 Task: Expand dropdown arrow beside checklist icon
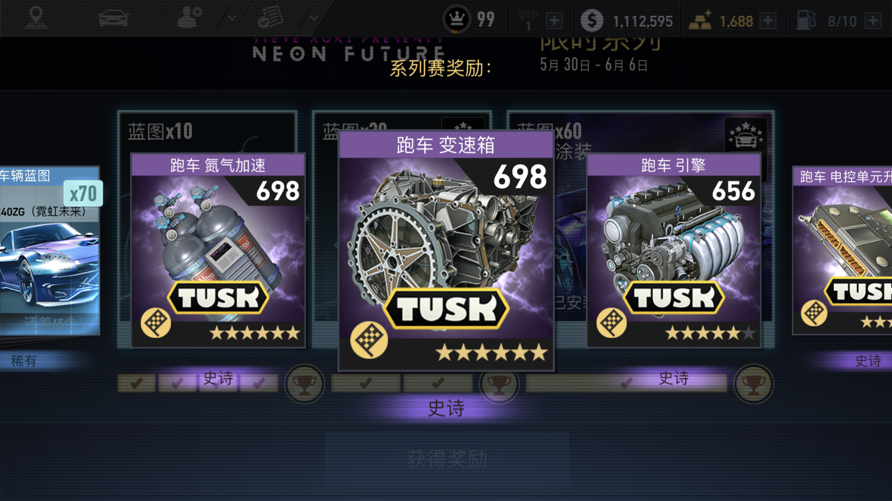click(314, 18)
